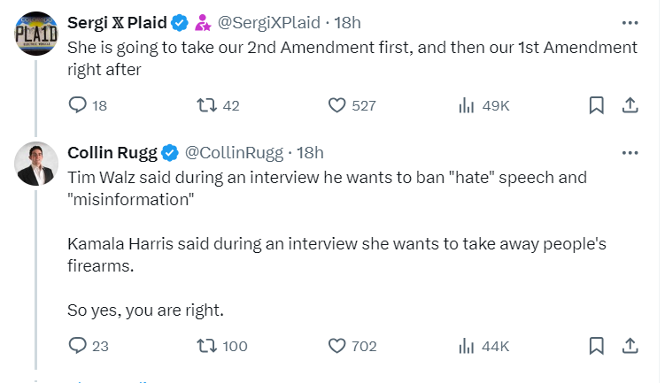Repost Collin Rugg's tweet

tap(205, 346)
